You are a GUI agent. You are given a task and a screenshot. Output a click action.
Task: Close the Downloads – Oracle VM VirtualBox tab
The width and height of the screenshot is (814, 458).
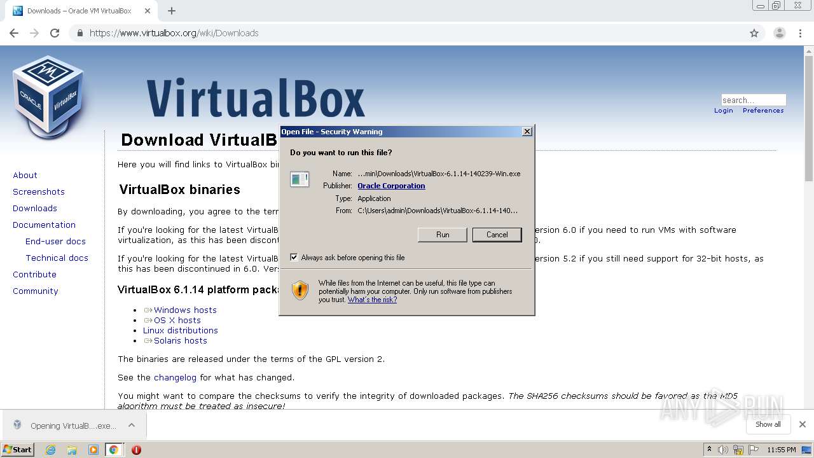click(148, 11)
